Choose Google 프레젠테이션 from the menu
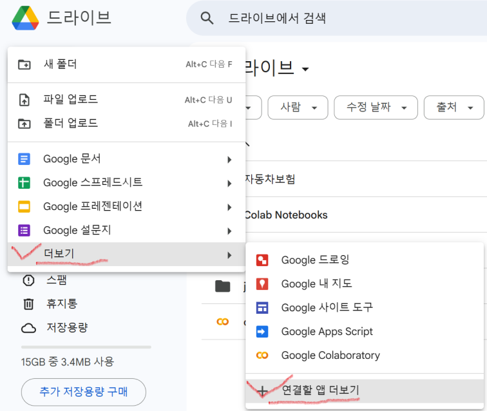This screenshot has height=411, width=487. point(126,207)
